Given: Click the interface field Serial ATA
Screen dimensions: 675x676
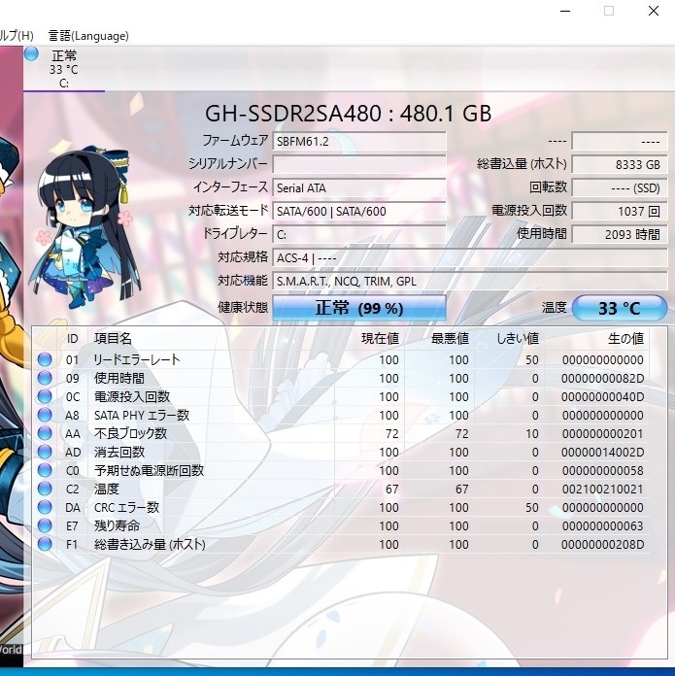Looking at the screenshot, I should coord(359,188).
